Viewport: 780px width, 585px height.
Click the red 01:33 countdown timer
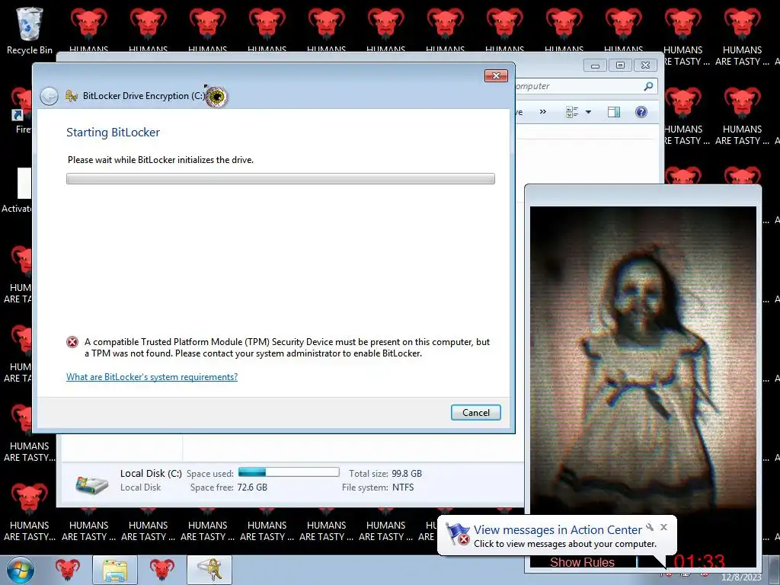(699, 561)
